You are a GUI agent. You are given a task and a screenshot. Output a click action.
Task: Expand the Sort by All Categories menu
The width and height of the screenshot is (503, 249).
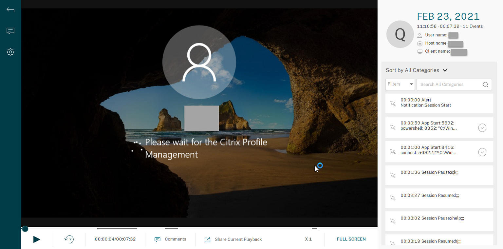[x=416, y=70]
